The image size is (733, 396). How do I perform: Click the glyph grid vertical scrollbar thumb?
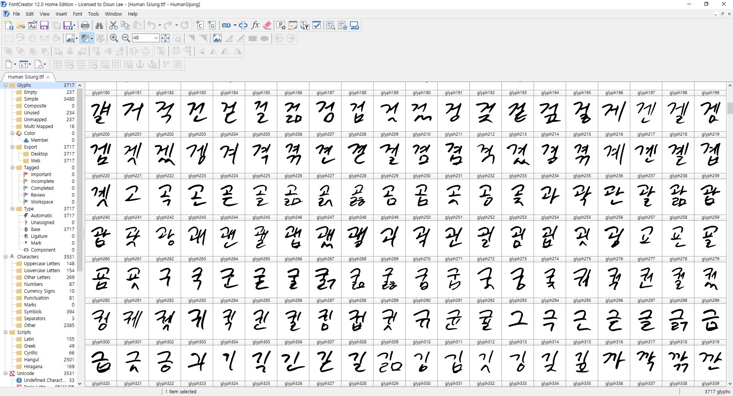tap(730, 109)
